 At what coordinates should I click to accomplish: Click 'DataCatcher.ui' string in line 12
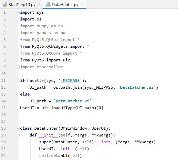pos(137,87)
